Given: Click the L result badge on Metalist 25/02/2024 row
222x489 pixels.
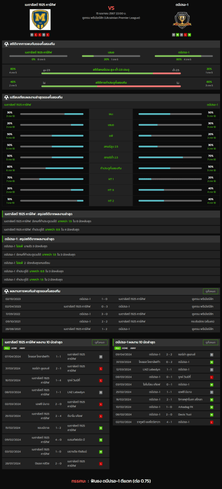Looking at the screenshot, I should point(101,416).
